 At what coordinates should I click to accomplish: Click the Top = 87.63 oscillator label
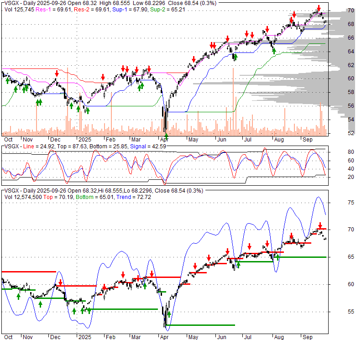click(72, 146)
